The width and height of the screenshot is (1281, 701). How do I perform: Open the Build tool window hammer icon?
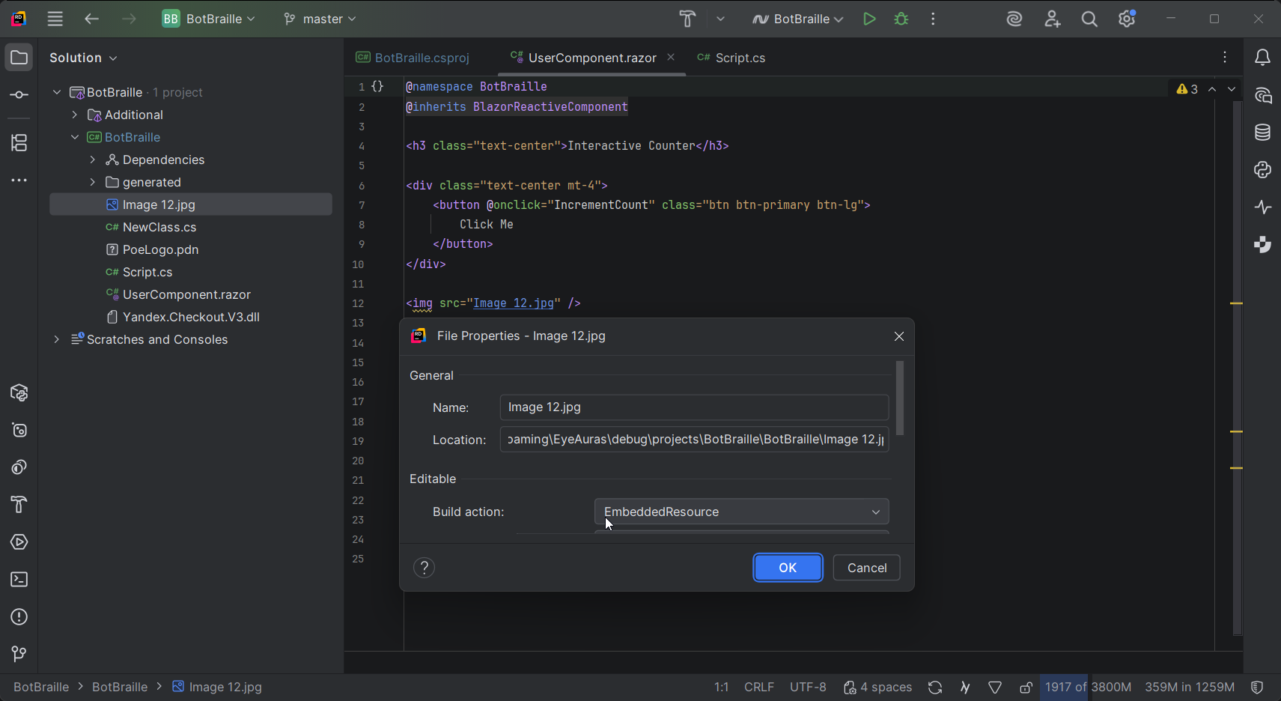coord(19,505)
